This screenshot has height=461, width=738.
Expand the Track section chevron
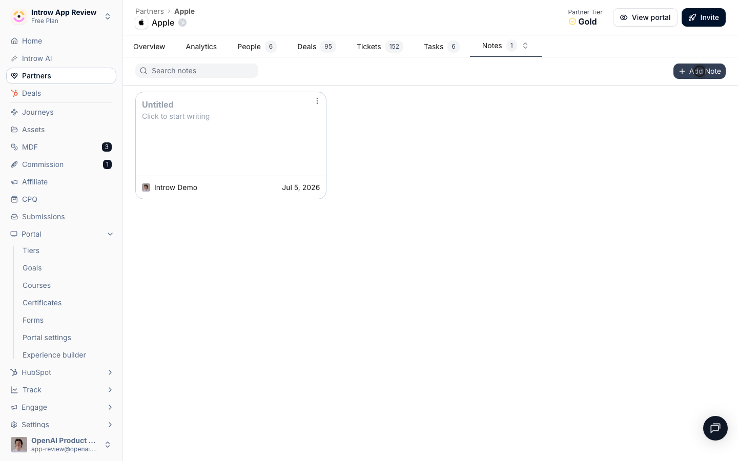[110, 390]
